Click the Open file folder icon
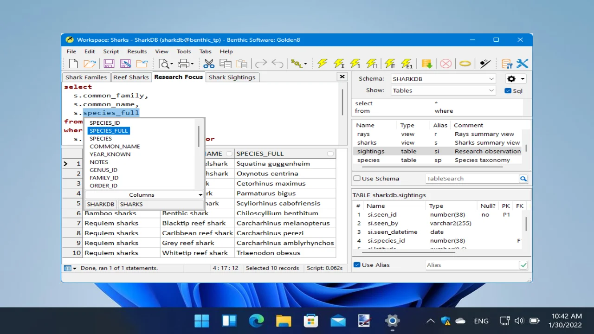 (x=90, y=64)
